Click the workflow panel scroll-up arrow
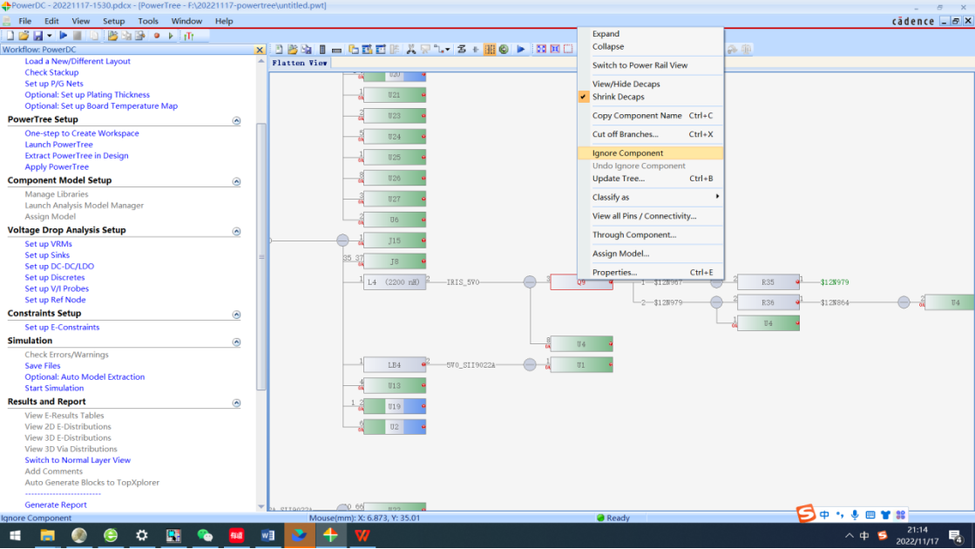This screenshot has width=975, height=549. point(261,62)
